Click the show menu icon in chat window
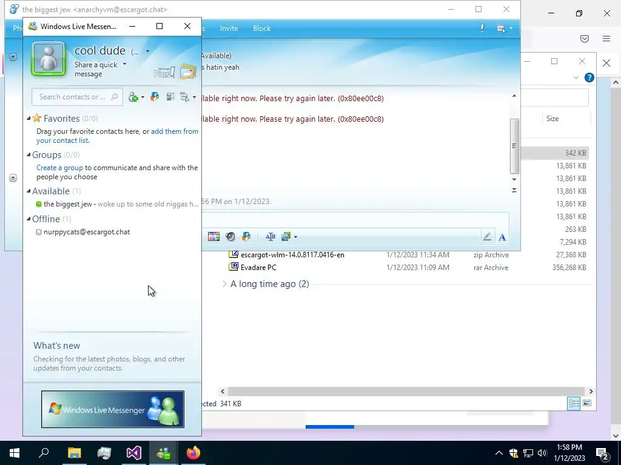 pyautogui.click(x=500, y=28)
